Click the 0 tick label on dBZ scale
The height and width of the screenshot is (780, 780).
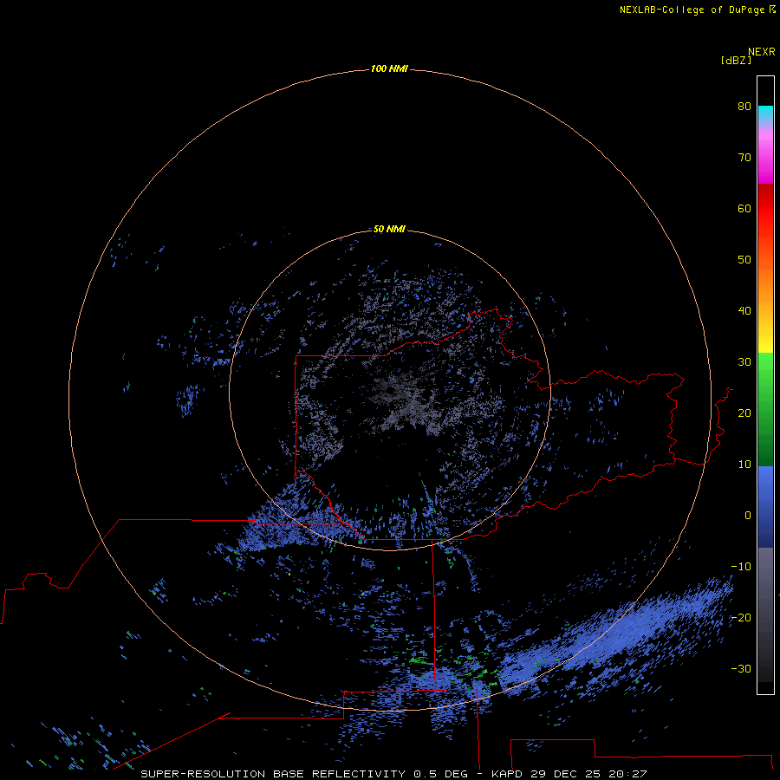click(x=748, y=516)
